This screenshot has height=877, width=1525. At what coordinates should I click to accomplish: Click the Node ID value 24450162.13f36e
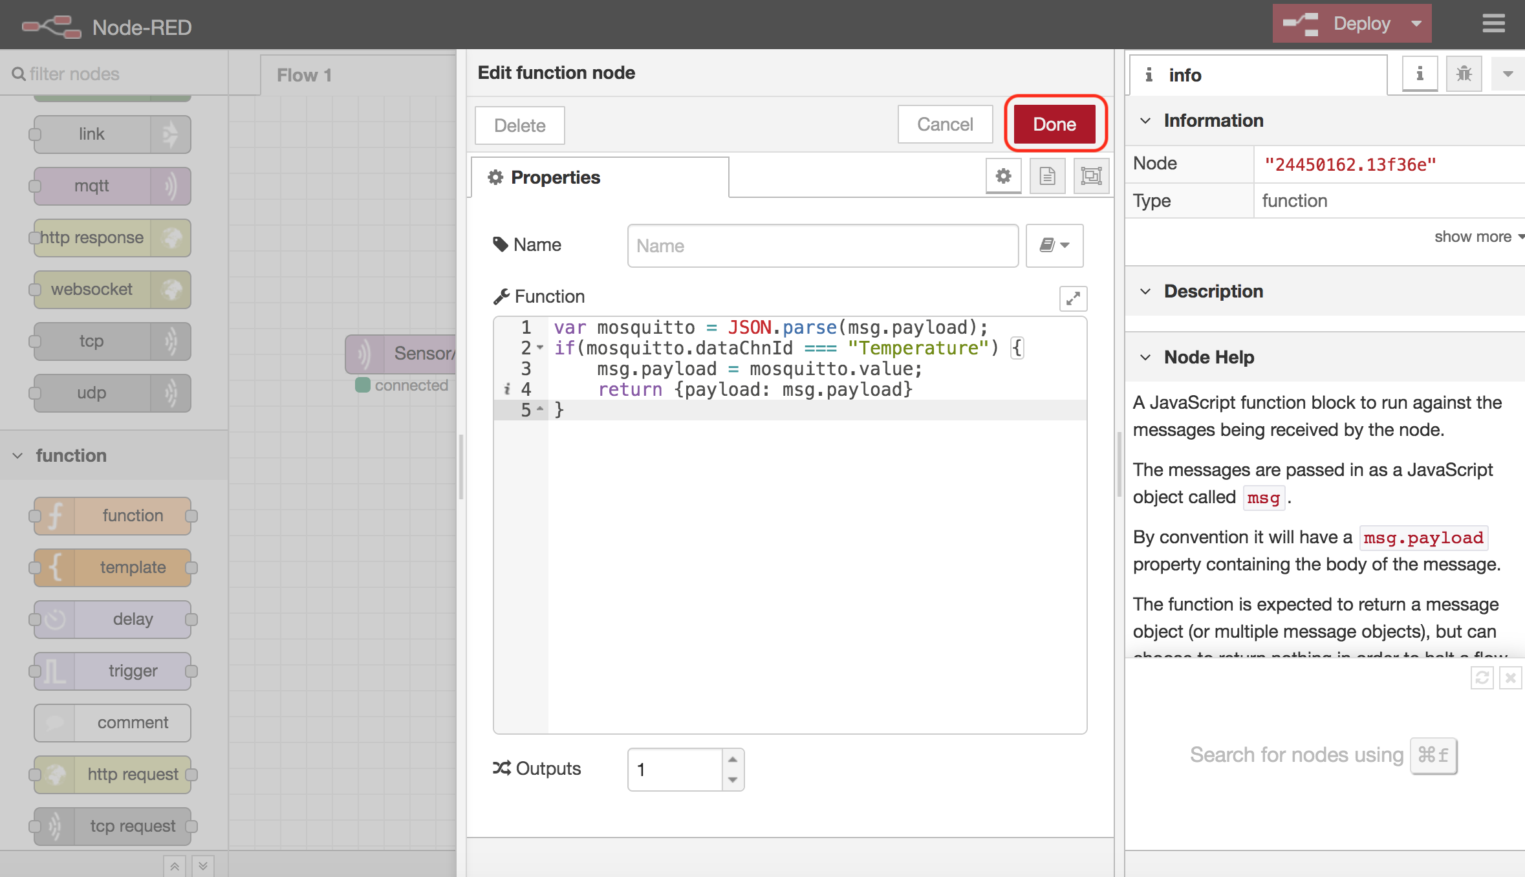tap(1350, 164)
